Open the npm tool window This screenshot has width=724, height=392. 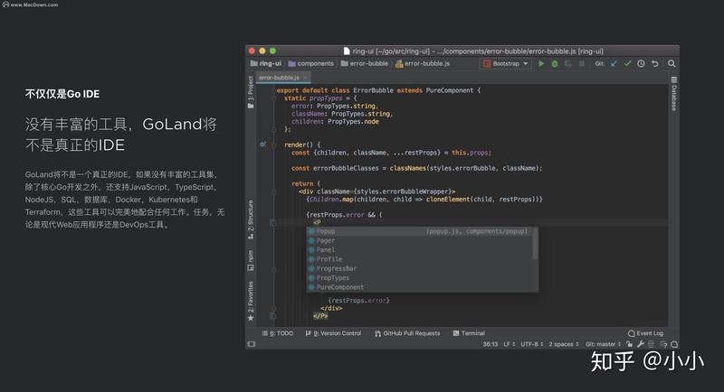click(x=251, y=260)
